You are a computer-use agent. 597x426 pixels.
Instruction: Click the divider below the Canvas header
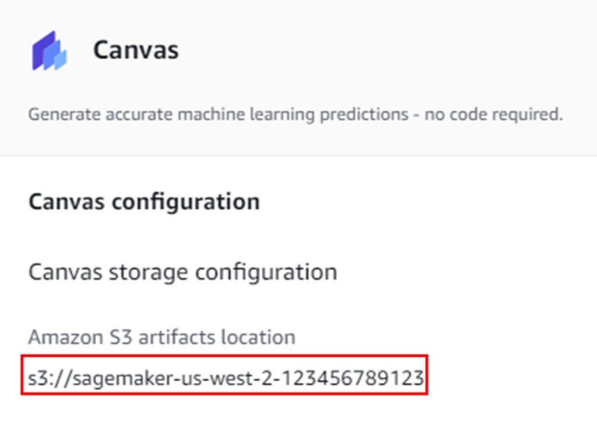[298, 154]
